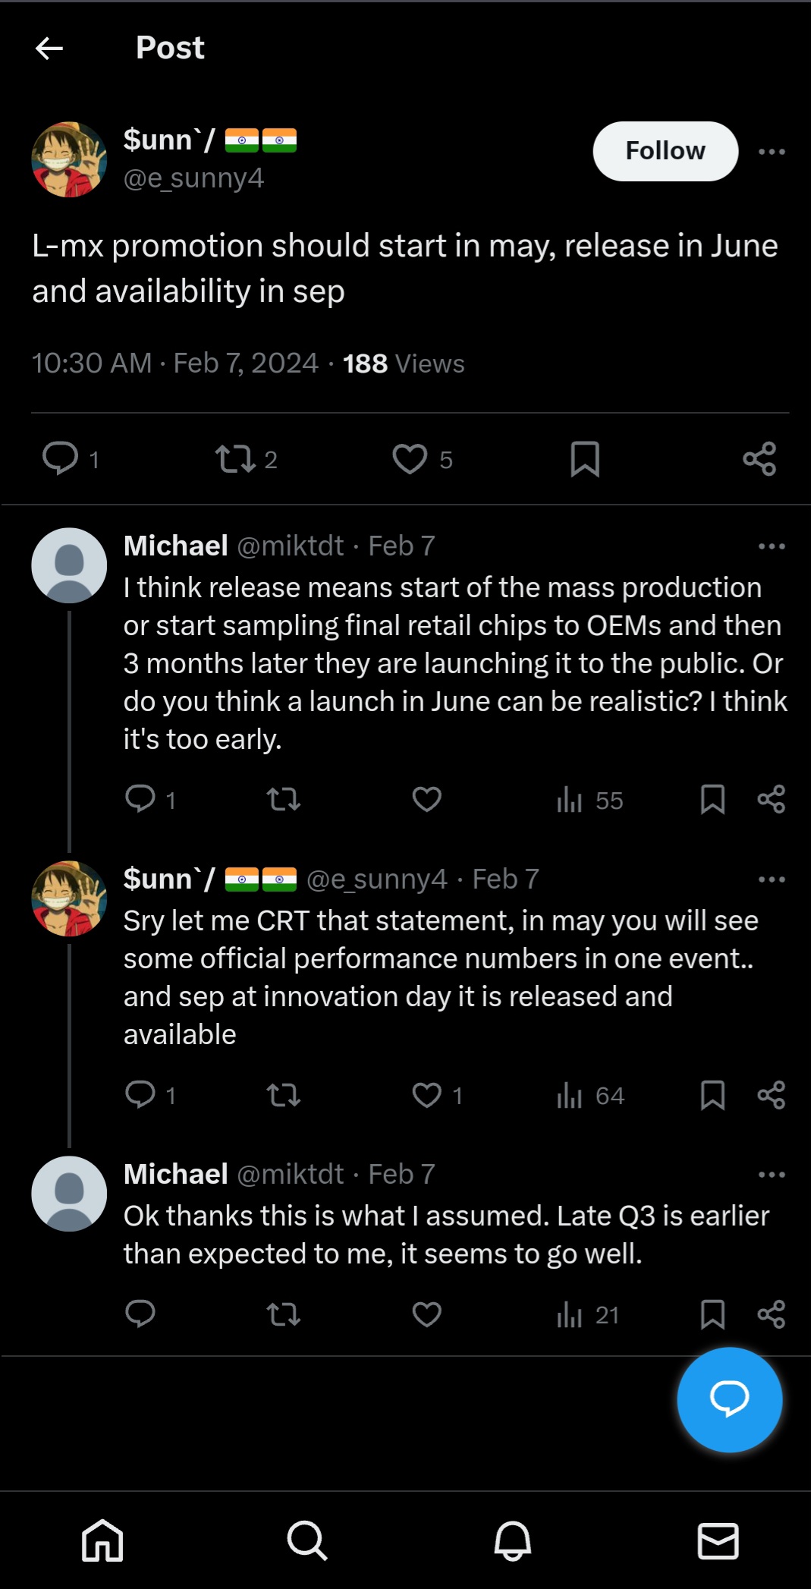Open $unn's profile picture in header
811x1589 pixels.
click(69, 159)
